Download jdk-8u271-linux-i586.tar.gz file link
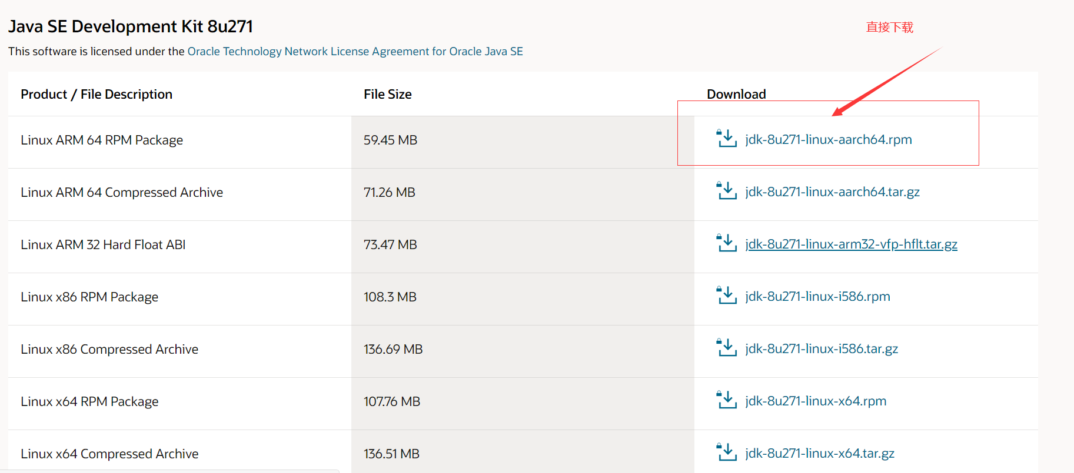Screen dimensions: 1074x473 [x=822, y=349]
